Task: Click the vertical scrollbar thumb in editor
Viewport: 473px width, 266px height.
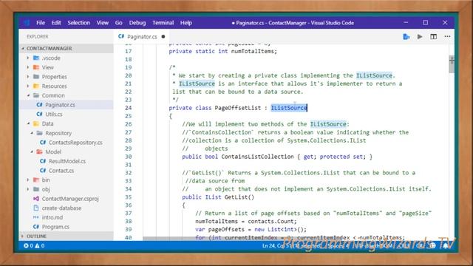Action: pos(452,64)
